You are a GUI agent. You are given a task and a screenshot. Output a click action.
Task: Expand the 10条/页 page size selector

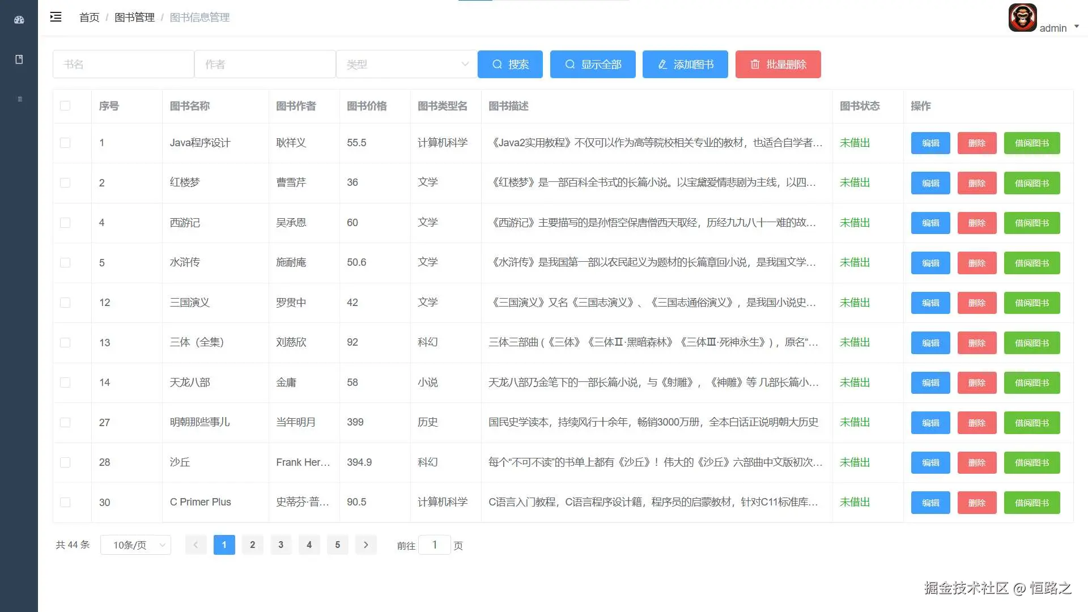136,545
